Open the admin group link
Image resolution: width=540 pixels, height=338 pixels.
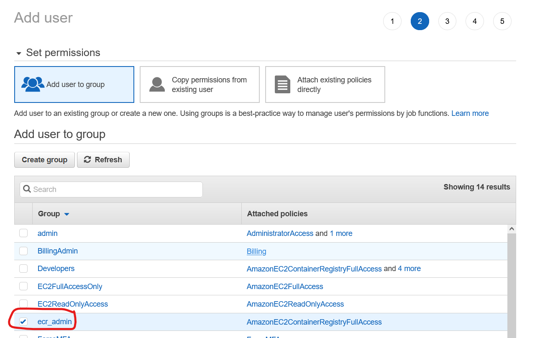(48, 233)
